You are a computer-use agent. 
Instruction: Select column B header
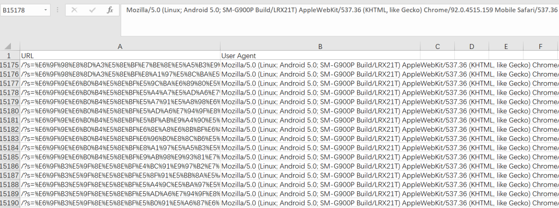(320, 47)
